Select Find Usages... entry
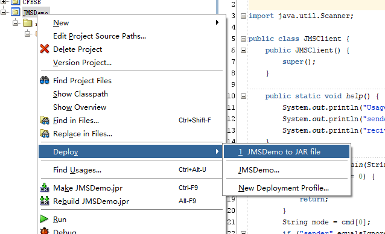Screen dimensions: 385x234 (132, 169)
